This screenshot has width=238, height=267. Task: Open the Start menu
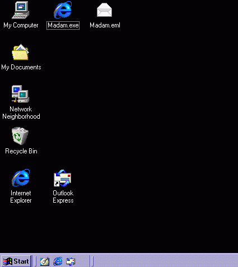pyautogui.click(x=16, y=261)
